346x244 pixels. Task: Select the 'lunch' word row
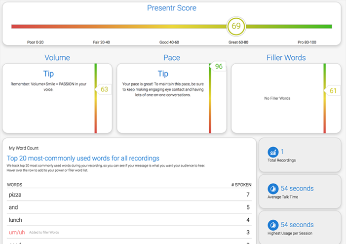click(x=129, y=220)
